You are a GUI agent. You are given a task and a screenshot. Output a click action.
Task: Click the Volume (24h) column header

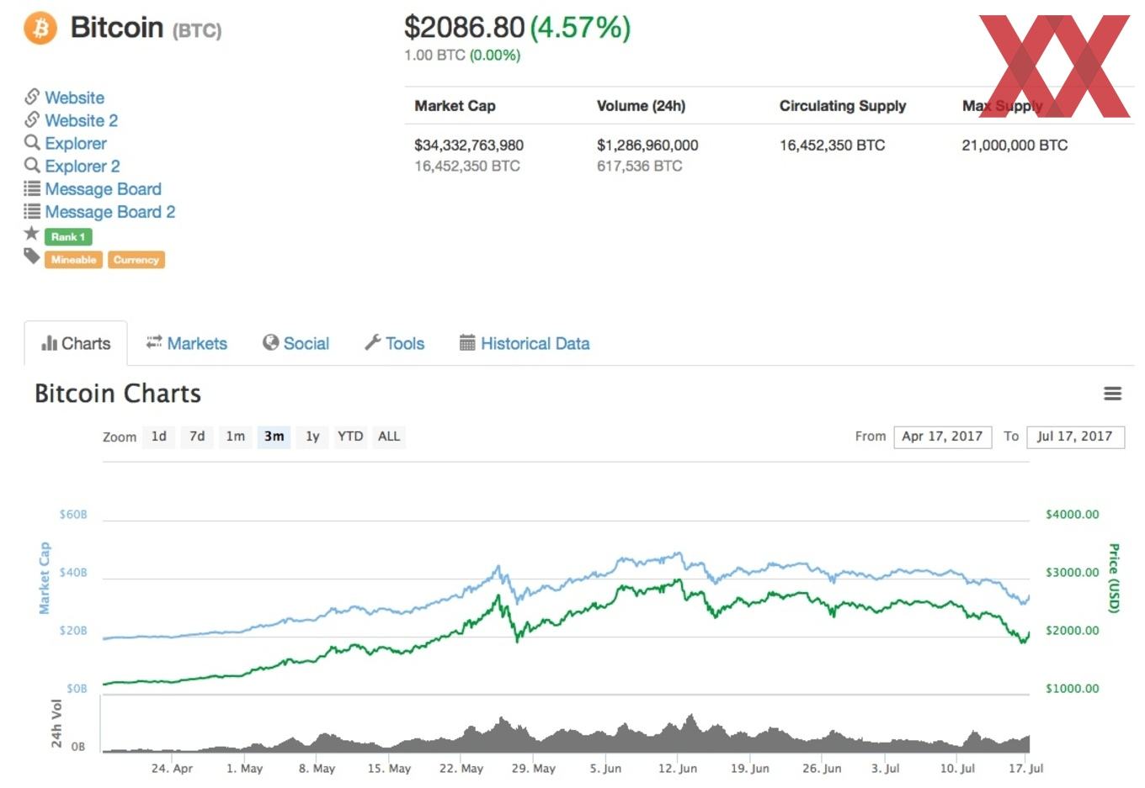(x=641, y=106)
